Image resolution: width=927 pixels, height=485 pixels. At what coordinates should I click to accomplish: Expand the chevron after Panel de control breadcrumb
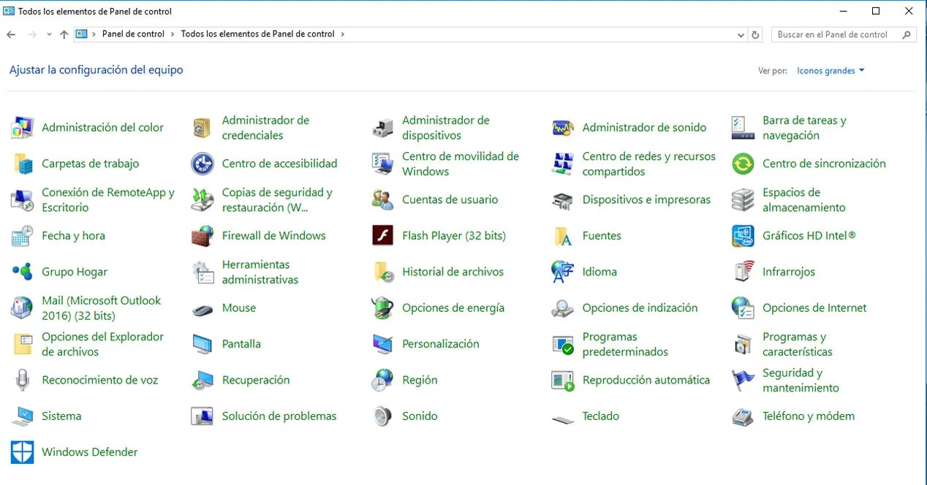(x=173, y=34)
